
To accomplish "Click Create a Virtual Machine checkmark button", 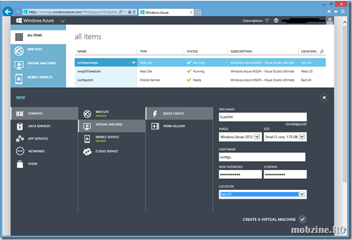I will [x=302, y=219].
